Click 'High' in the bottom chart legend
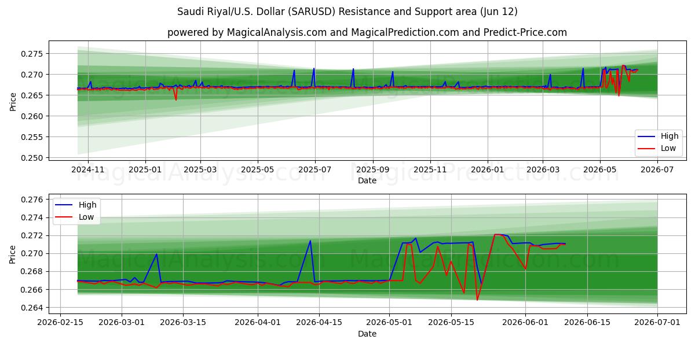The height and width of the screenshot is (347, 695). click(x=87, y=205)
